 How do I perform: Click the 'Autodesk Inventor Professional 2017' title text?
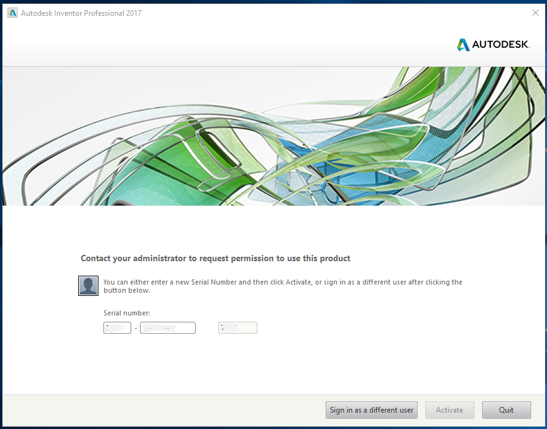pyautogui.click(x=81, y=13)
